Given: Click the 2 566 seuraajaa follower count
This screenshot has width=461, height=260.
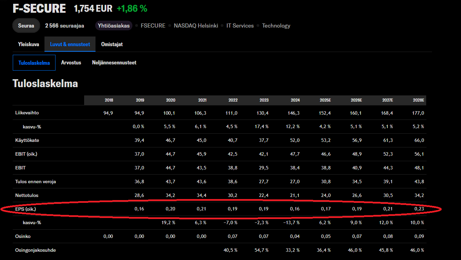Looking at the screenshot, I should 64,25.
